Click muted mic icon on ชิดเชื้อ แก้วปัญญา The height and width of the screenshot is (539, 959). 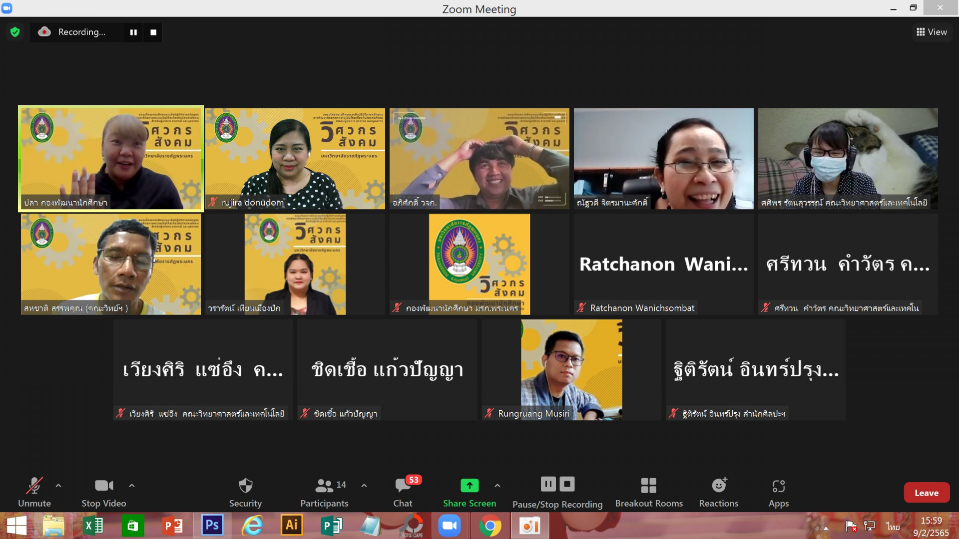tap(305, 413)
